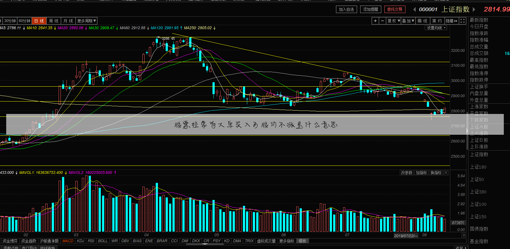Select the 周线 weekly period tab
The image size is (510, 249).
click(54, 21)
